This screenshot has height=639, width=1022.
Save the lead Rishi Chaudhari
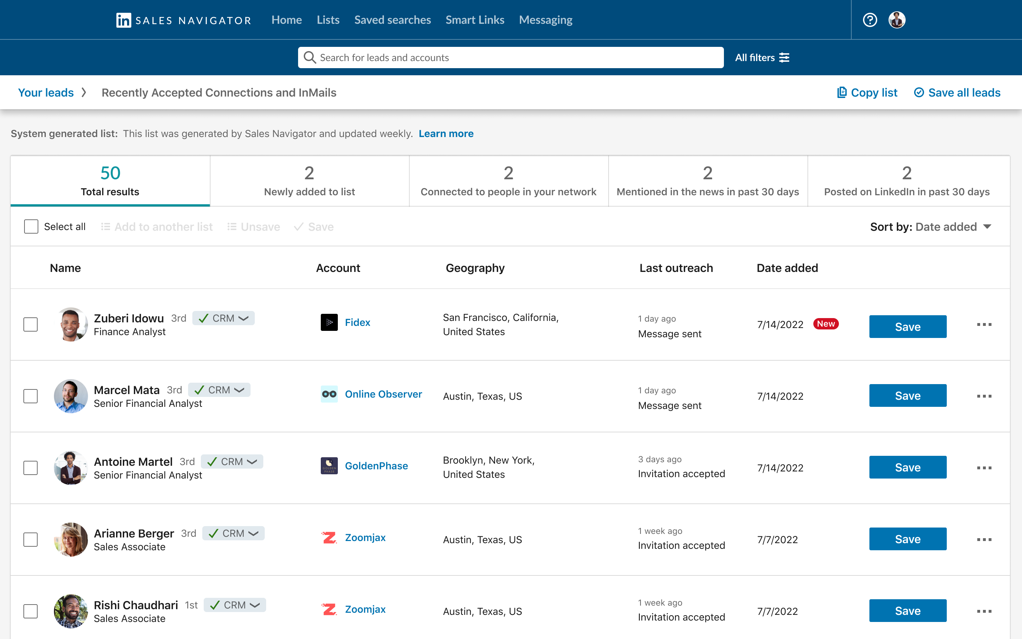[x=907, y=611]
